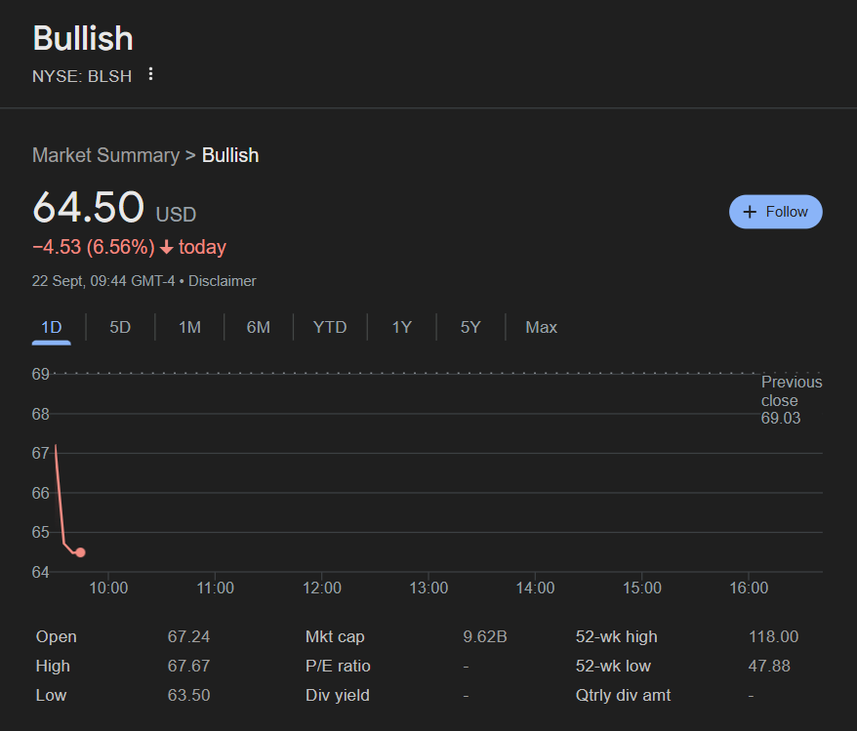Click the Mkt cap value 9.62B
857x731 pixels.
(x=485, y=636)
